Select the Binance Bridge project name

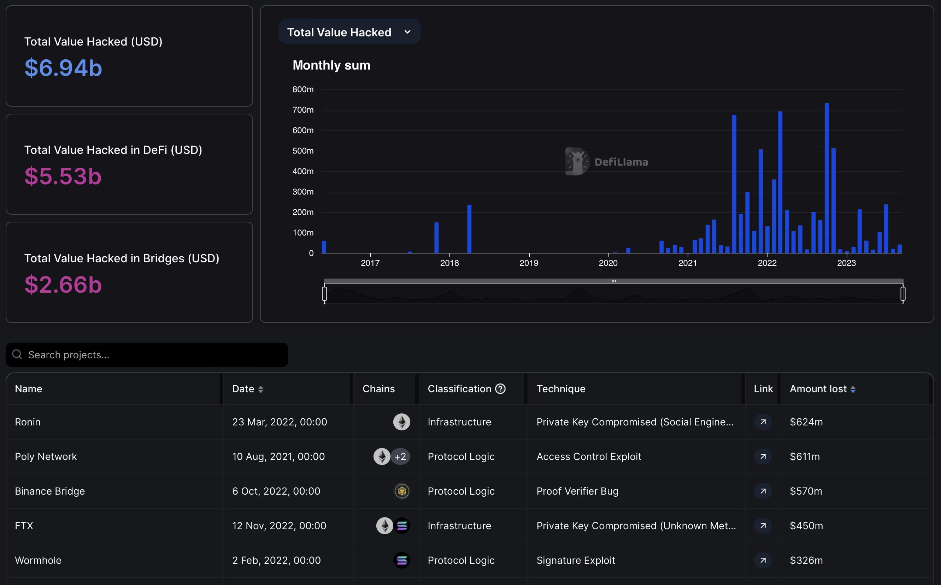(x=49, y=491)
